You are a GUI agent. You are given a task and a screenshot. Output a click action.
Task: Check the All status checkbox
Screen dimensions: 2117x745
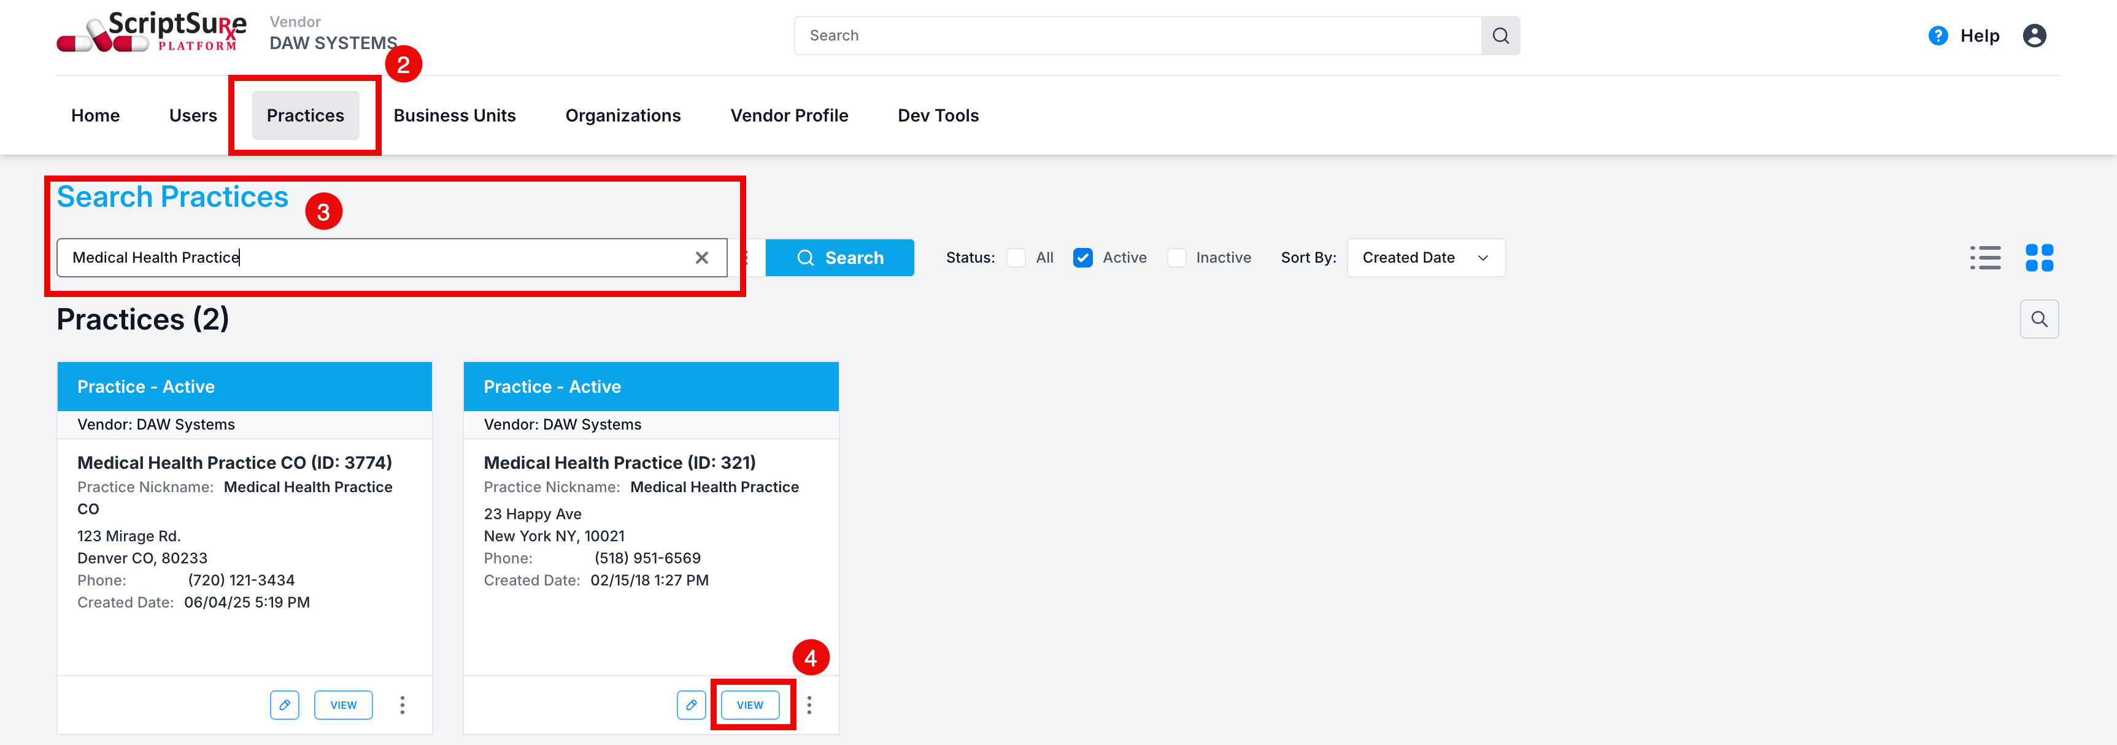[x=1016, y=257]
